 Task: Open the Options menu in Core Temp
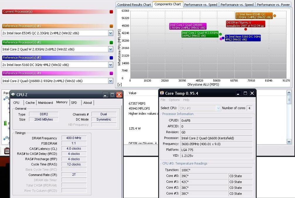click(x=174, y=100)
